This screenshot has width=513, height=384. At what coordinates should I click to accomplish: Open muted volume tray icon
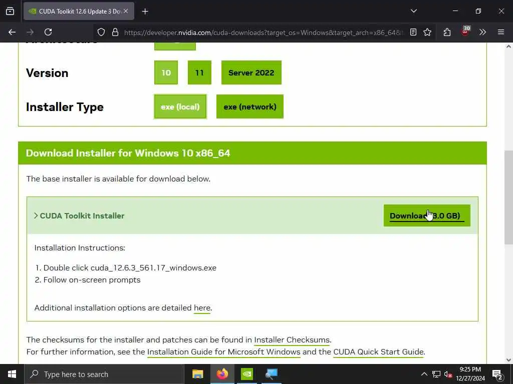pos(448,374)
